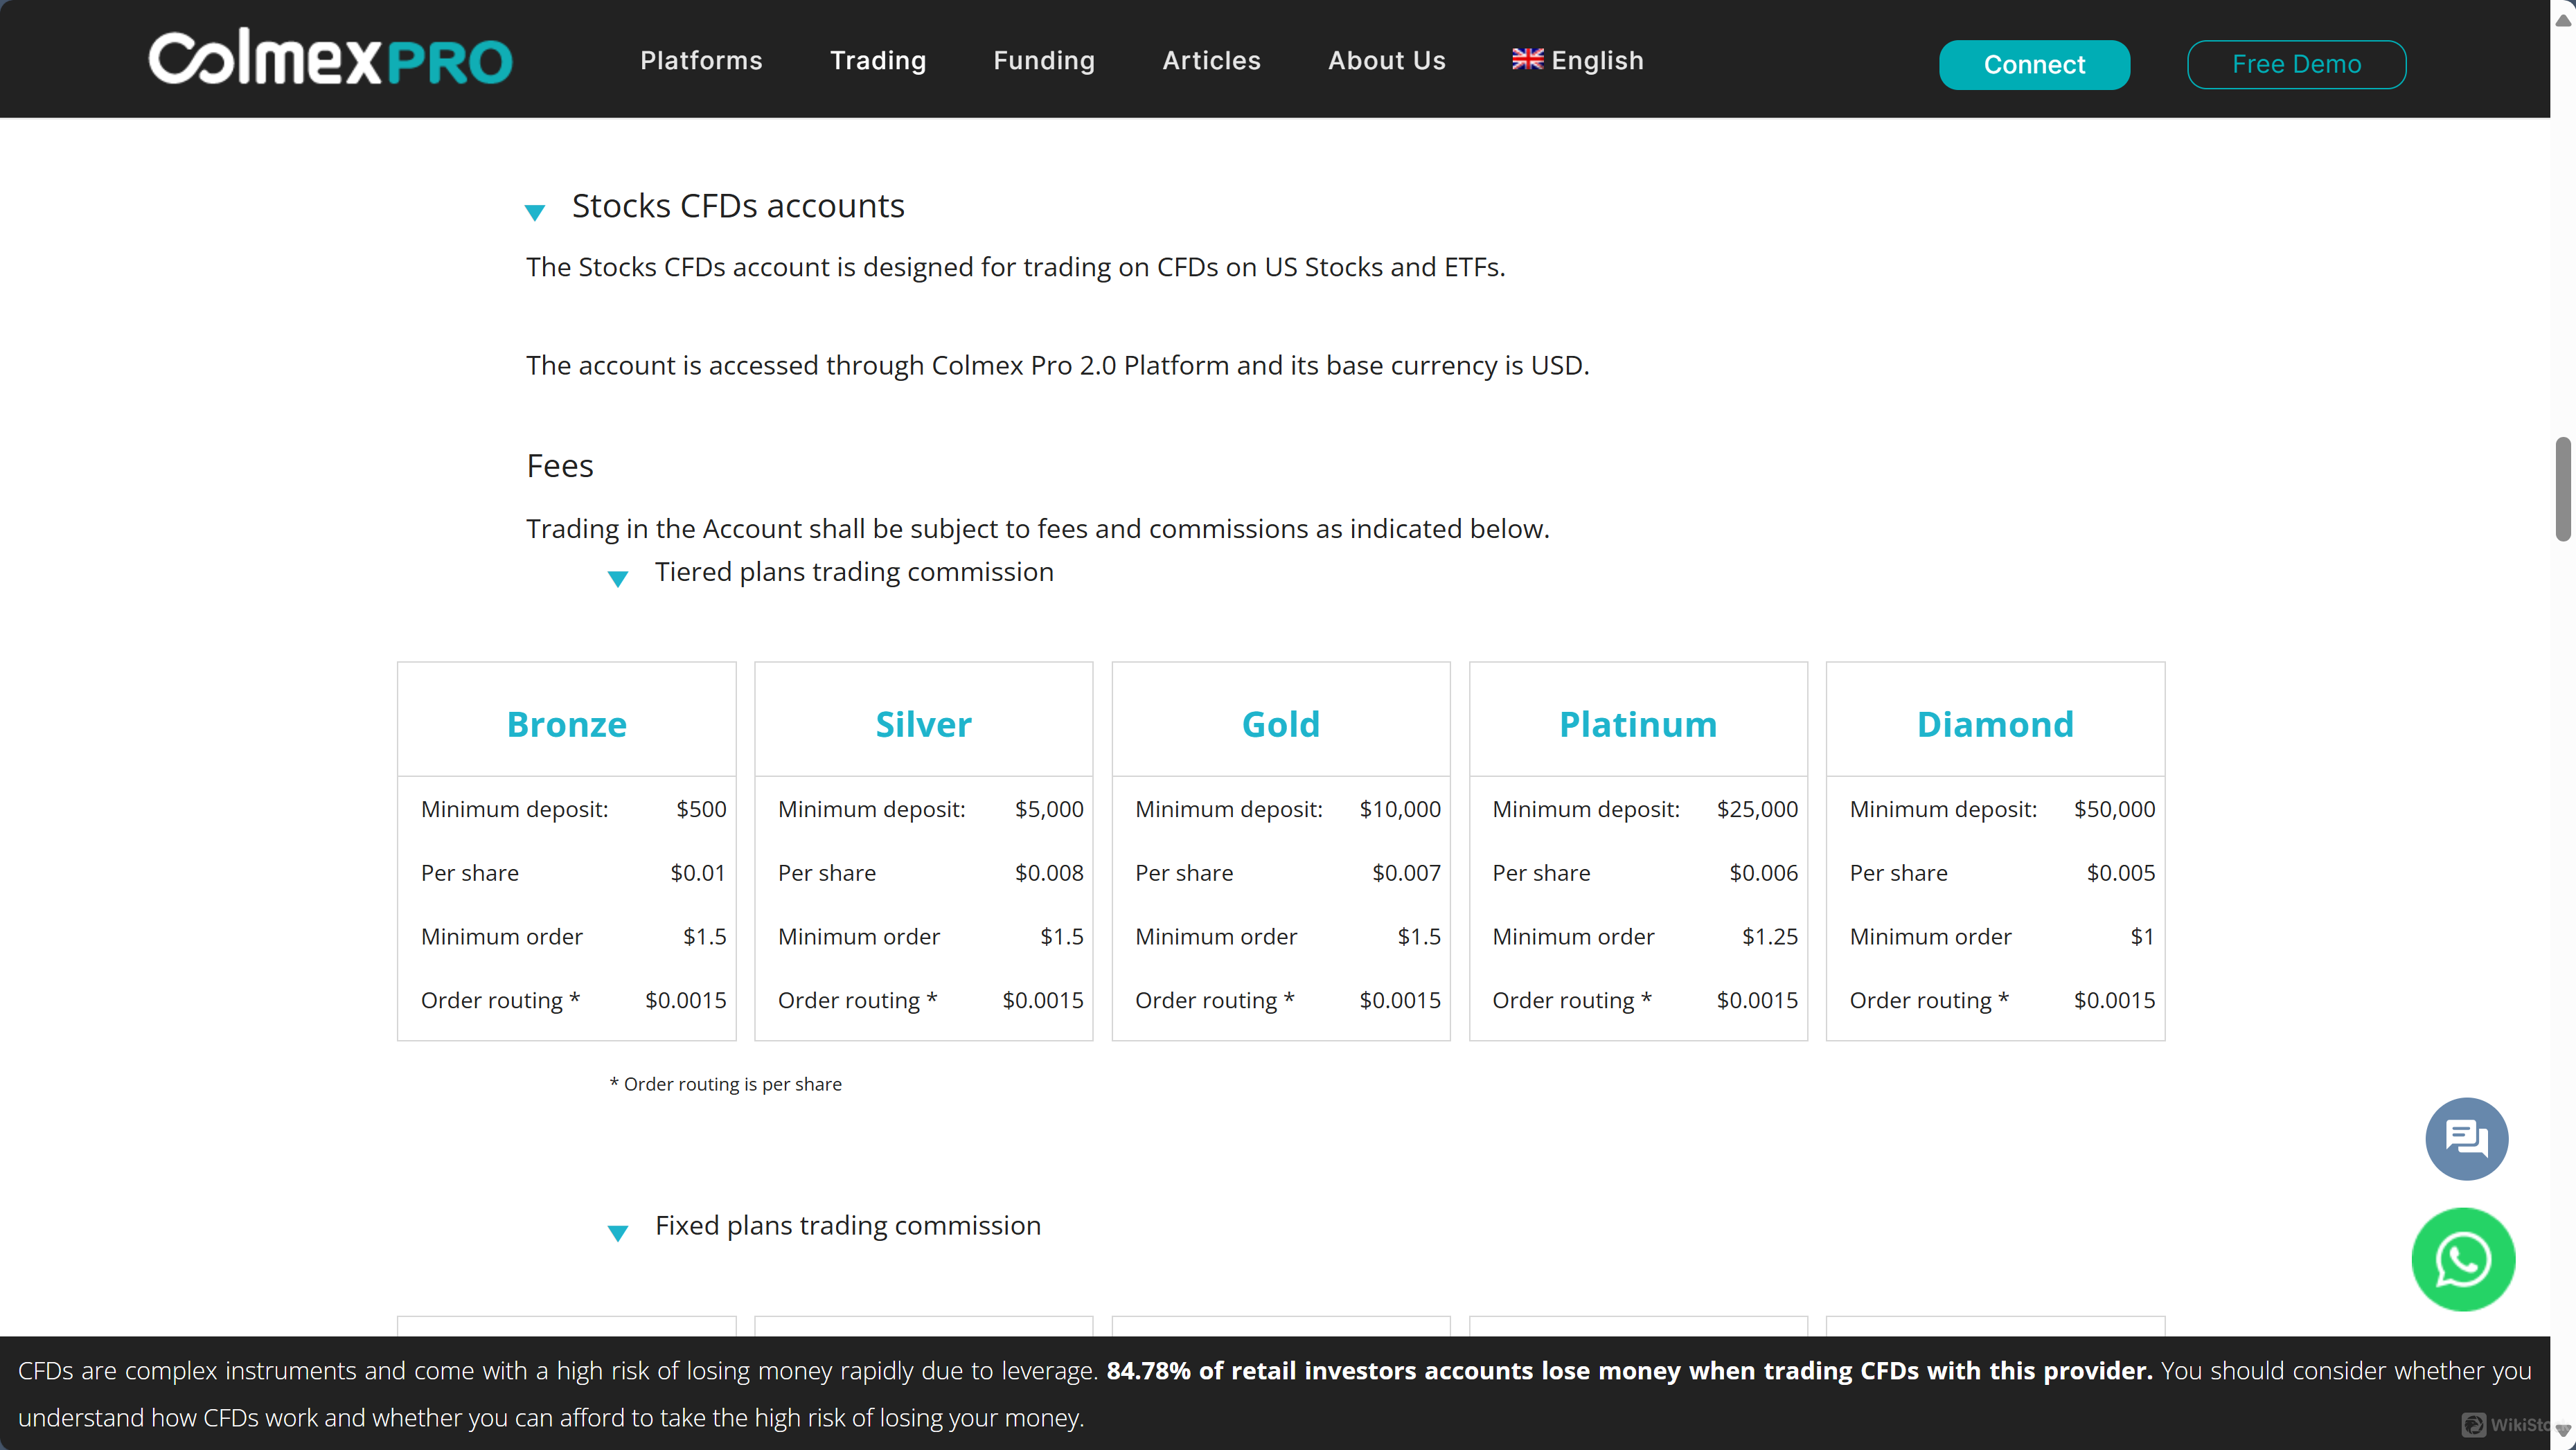Open the WhatsApp chat icon
2576x1450 pixels.
[2463, 1259]
